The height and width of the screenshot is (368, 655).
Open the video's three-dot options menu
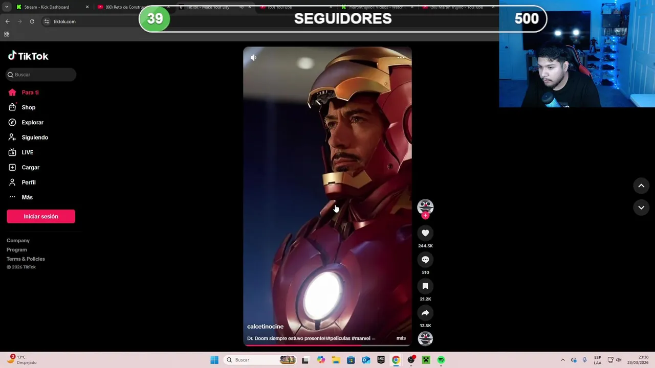401,58
